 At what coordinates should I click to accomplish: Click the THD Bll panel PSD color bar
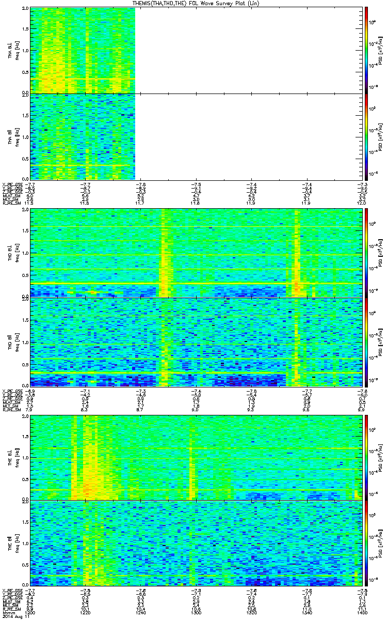pyautogui.click(x=366, y=342)
